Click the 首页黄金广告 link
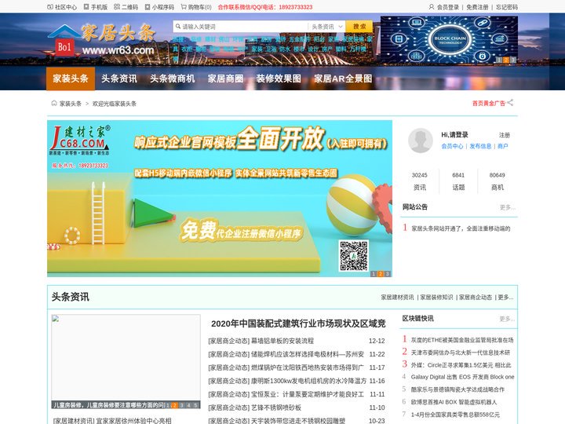565x424 pixels. tap(489, 104)
